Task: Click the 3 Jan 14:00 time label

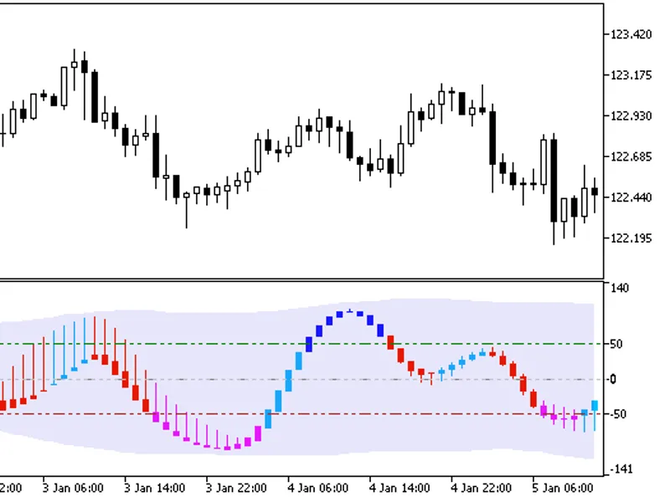Action: pos(155,488)
